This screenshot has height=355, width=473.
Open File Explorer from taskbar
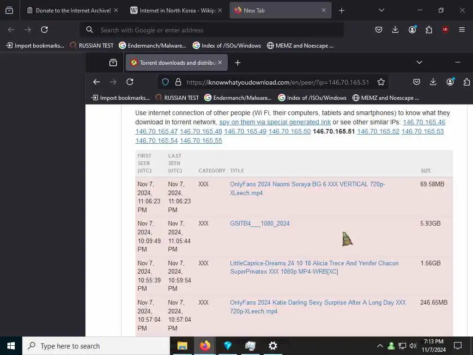click(x=182, y=346)
